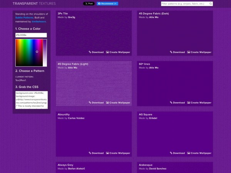The width and height of the screenshot is (231, 173).
Task: Pick a color in the saturation square
Action: pyautogui.click(x=29, y=53)
